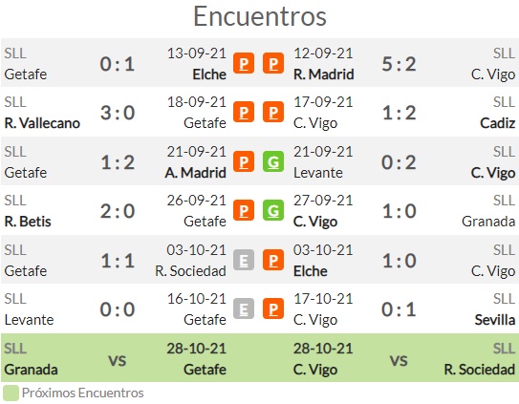The image size is (519, 404).
Task: Click the green G badge for Granada match
Action: 273,210
